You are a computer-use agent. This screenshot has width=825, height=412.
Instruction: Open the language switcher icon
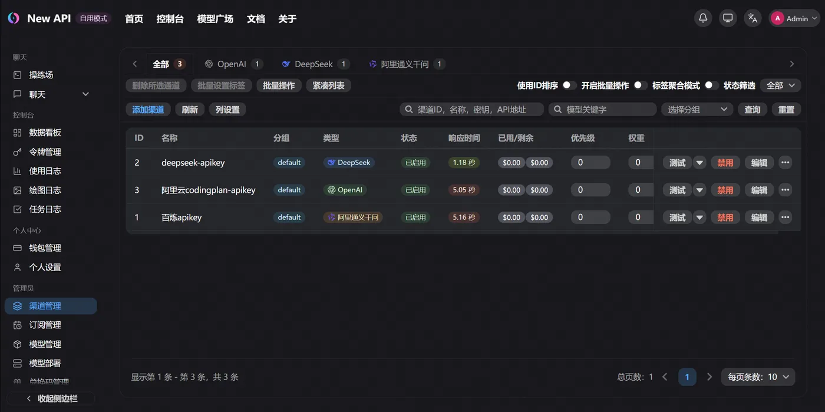(x=753, y=18)
